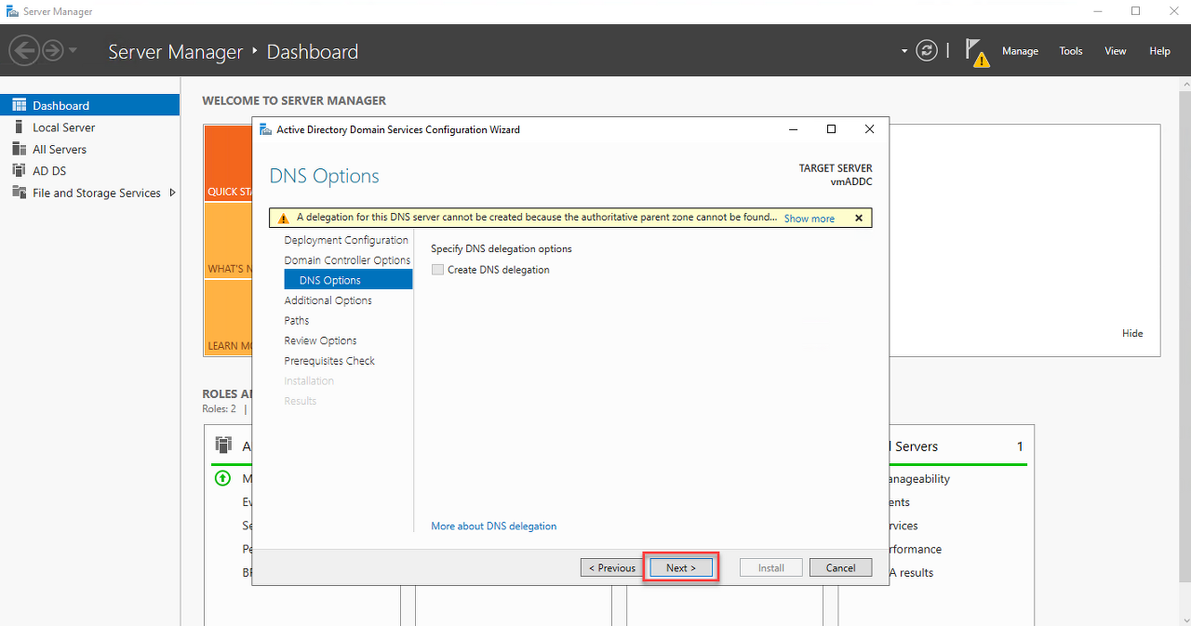The image size is (1191, 626).
Task: Click the wizard title bar icon
Action: (266, 129)
